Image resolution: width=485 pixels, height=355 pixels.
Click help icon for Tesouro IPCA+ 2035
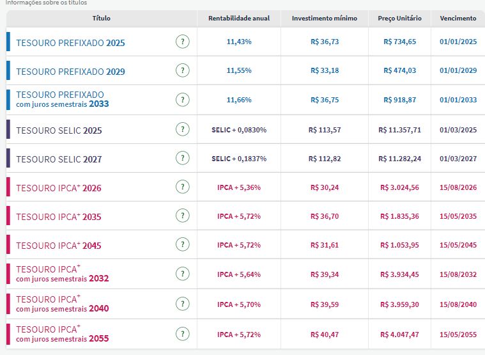pos(183,216)
